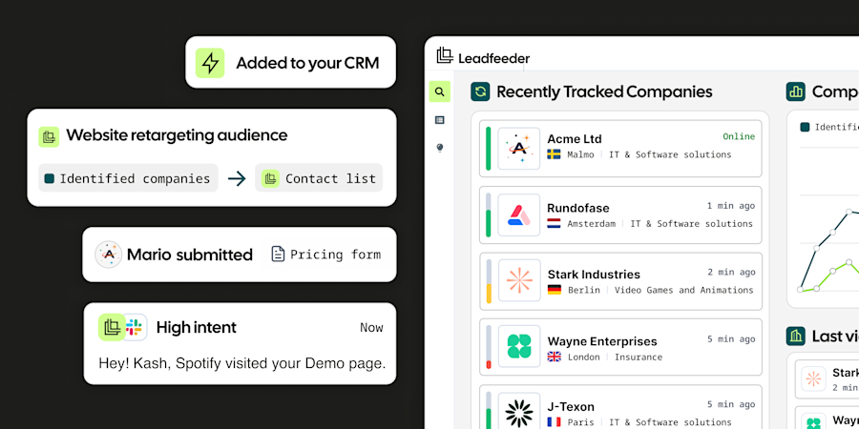Viewport: 859px width, 429px height.
Task: Click the 'Recently Tracked Companies' heading
Action: [x=604, y=92]
